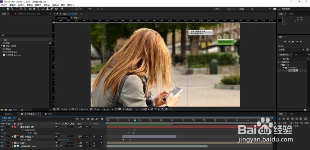The width and height of the screenshot is (310, 150).
Task: Collapse the 那我不比行了吧 layer
Action: coord(12,127)
